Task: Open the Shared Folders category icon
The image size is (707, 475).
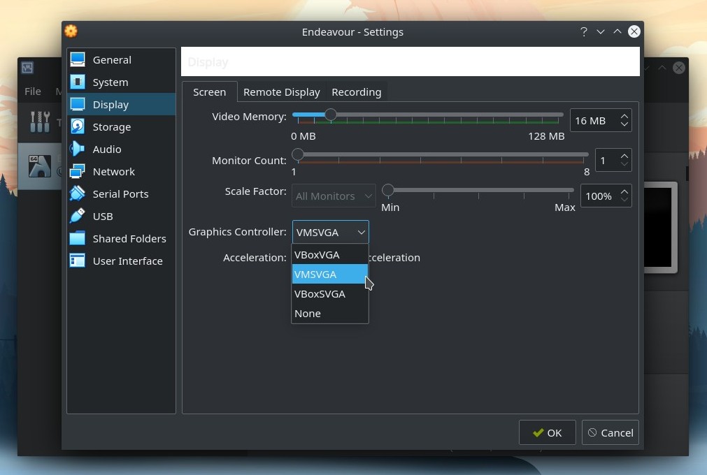Action: point(78,238)
